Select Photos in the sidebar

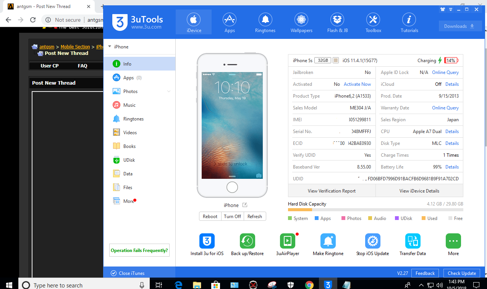[139, 91]
